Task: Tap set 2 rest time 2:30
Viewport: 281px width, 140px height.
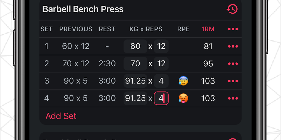Action: (107, 64)
